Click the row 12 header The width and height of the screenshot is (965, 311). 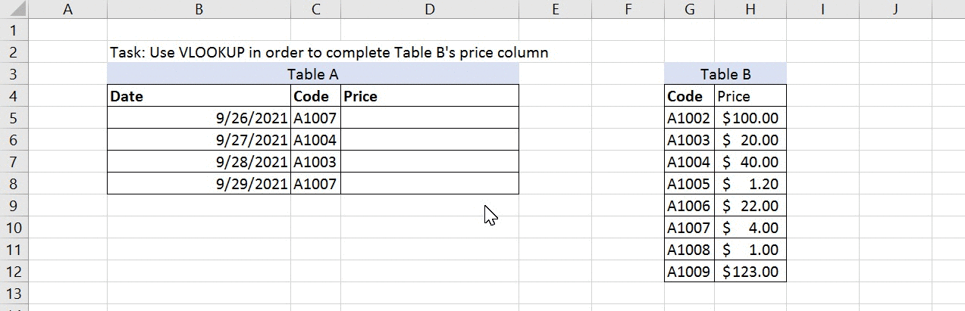coord(14,272)
